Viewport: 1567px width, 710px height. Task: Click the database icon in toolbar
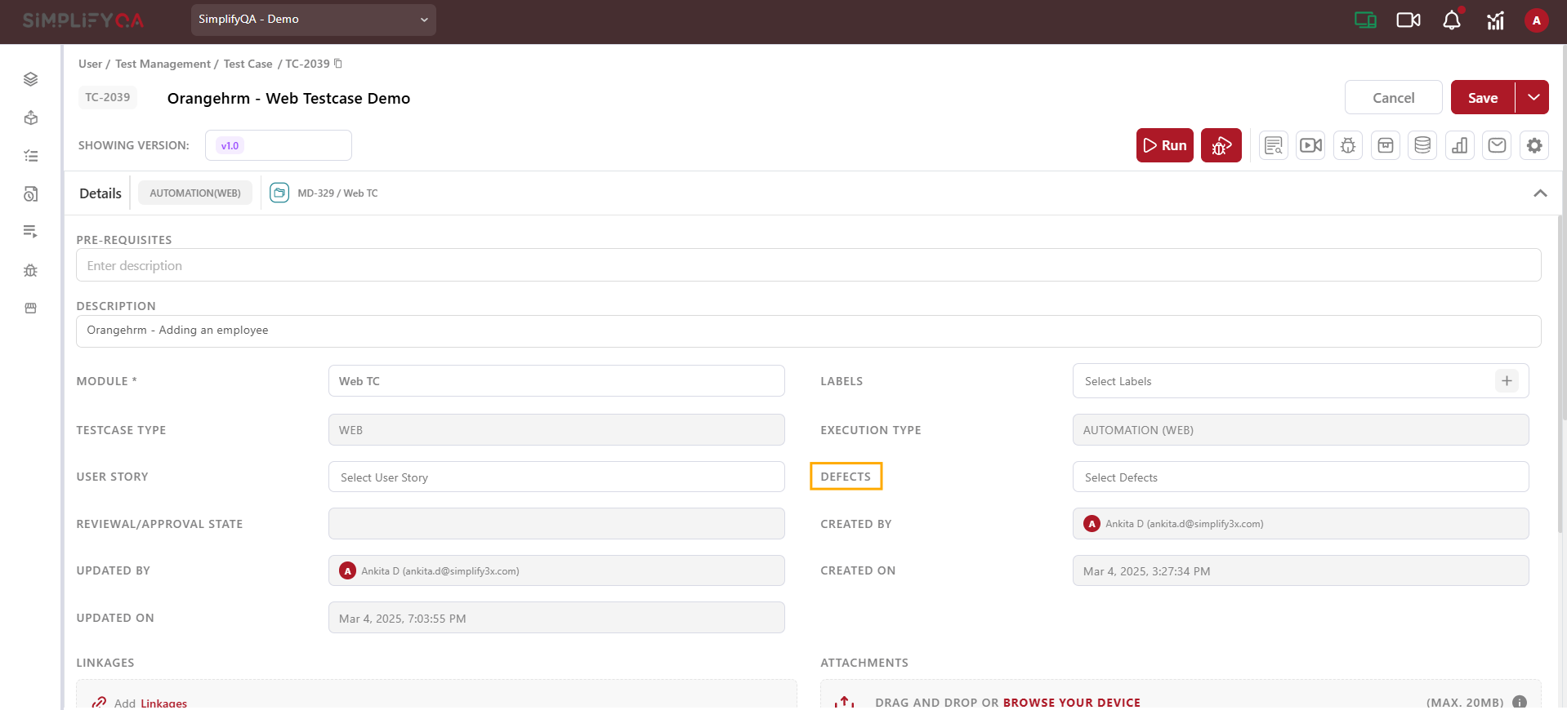pyautogui.click(x=1422, y=145)
